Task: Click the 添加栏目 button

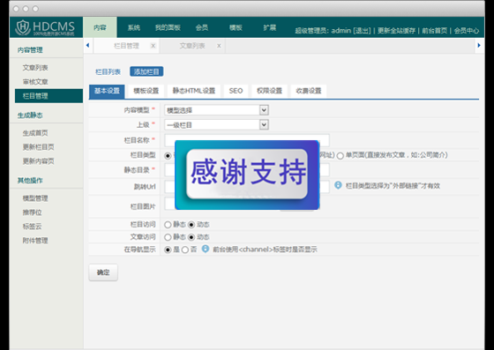Action: [146, 71]
